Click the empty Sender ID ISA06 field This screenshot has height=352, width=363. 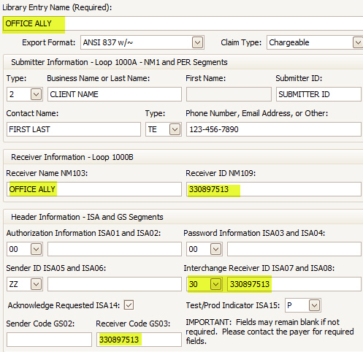(115, 284)
